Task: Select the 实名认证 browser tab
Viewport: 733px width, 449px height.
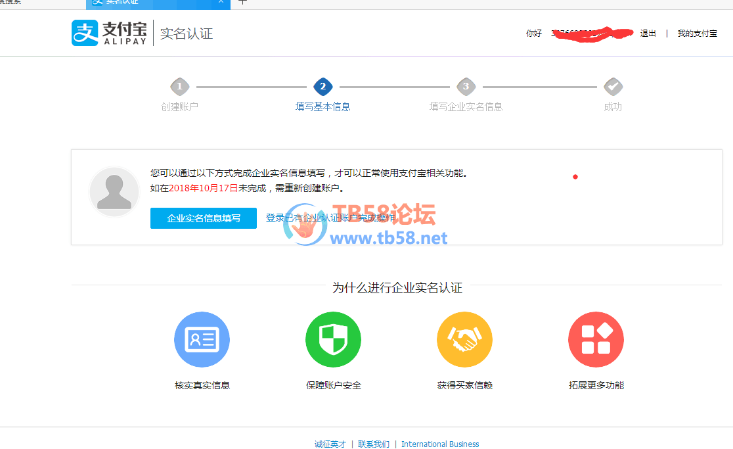Action: (x=158, y=4)
